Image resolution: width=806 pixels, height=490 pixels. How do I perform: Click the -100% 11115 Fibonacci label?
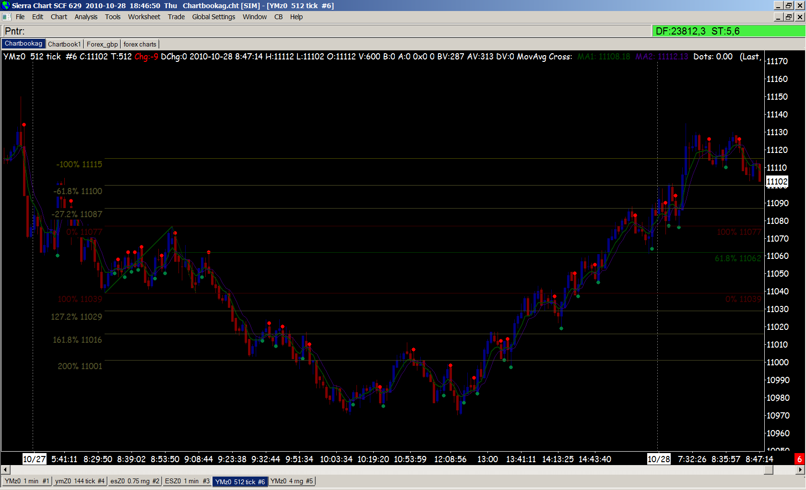point(79,164)
